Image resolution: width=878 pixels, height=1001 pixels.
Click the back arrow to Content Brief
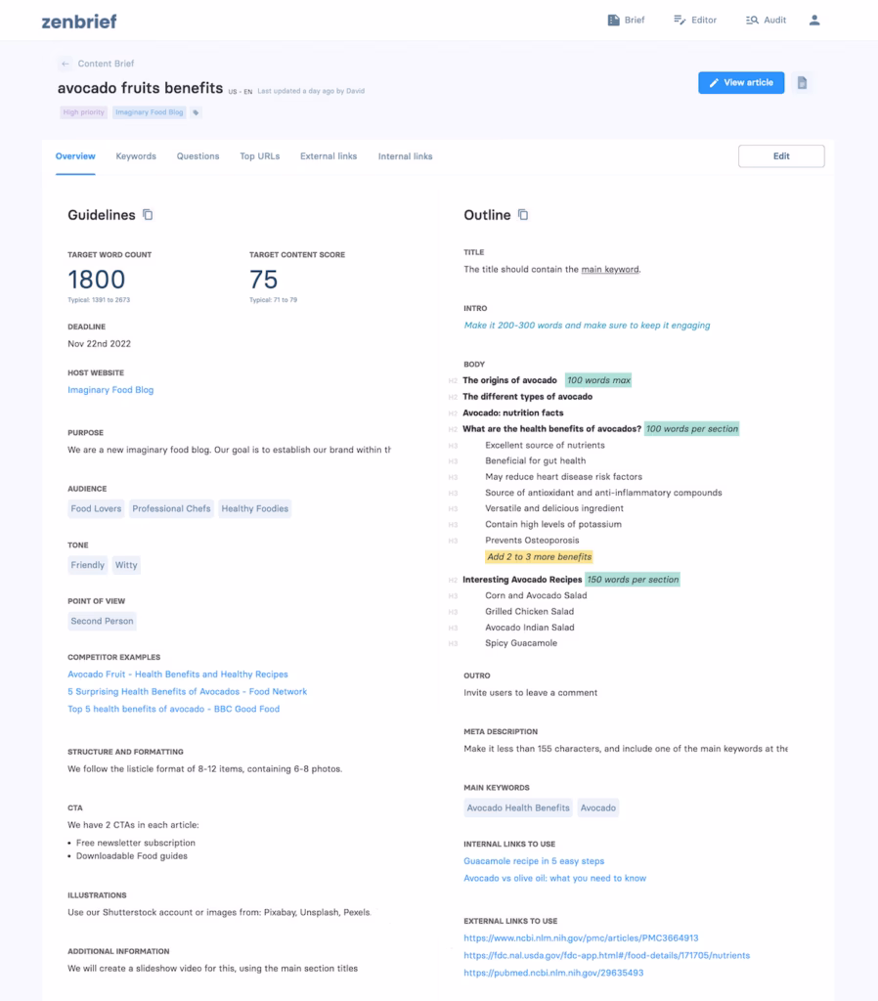(x=66, y=64)
